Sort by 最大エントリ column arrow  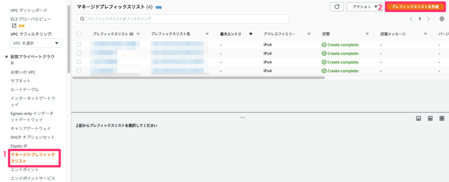click(x=251, y=34)
